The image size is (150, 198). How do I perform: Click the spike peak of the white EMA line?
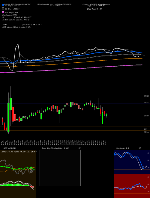coord(18,44)
